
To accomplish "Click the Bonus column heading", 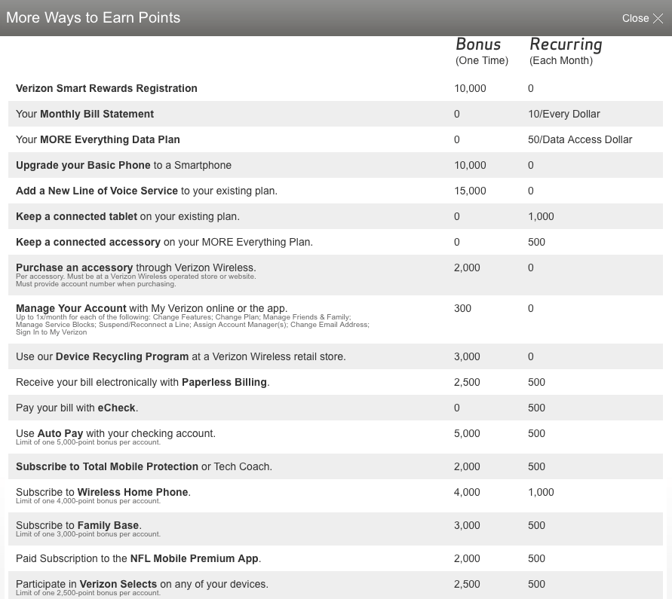I will [478, 44].
